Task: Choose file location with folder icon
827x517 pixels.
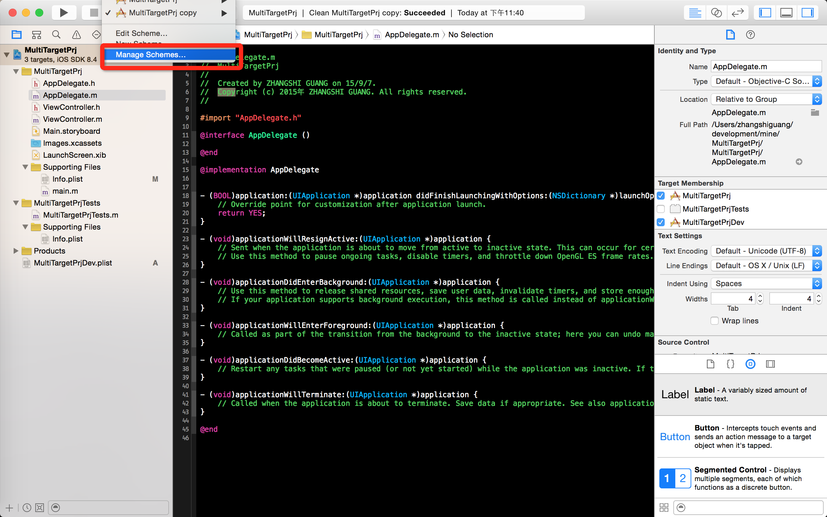Action: 815,112
